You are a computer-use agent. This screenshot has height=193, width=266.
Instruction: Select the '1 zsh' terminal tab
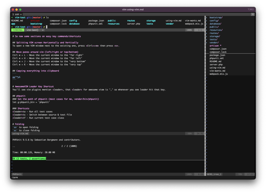[15, 15]
